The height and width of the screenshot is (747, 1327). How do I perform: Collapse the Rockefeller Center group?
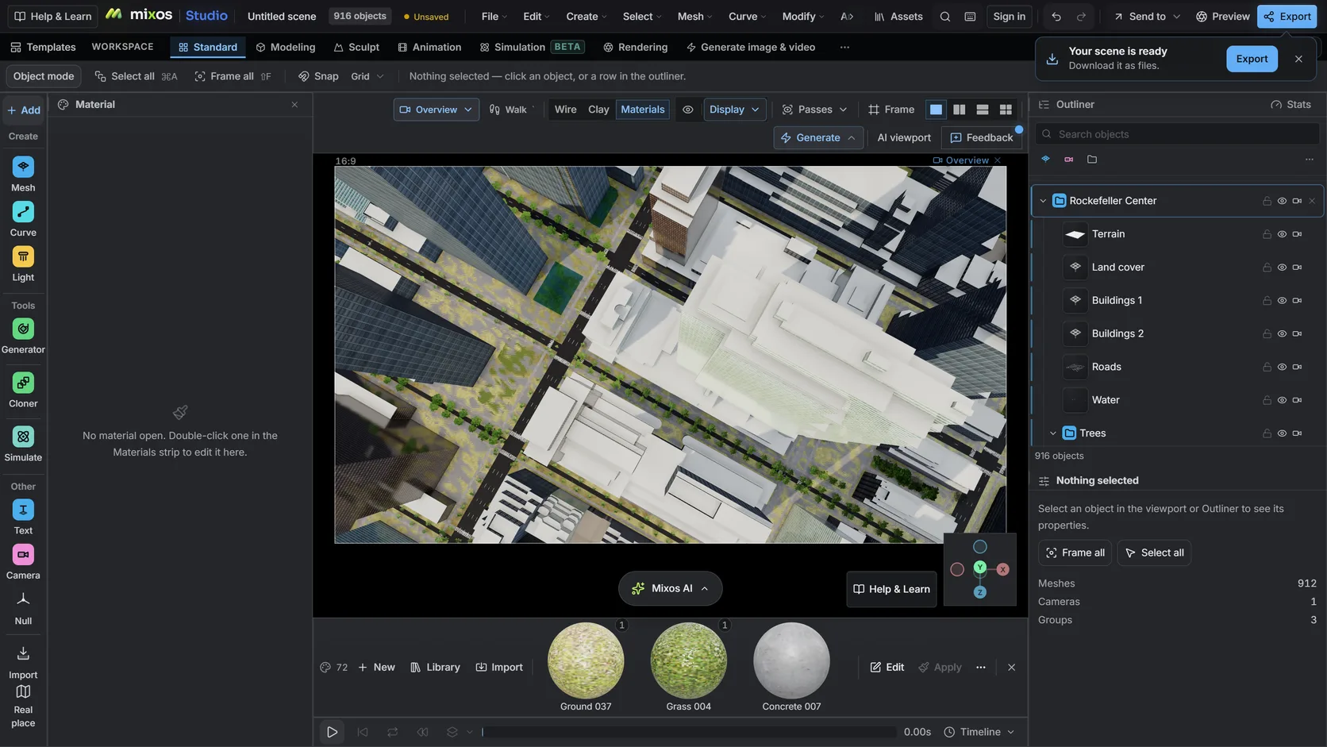(x=1042, y=201)
